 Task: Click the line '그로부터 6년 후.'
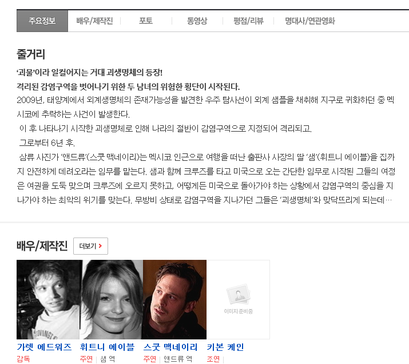coord(47,143)
